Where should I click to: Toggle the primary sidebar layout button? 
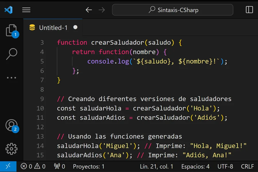[x=249, y=10]
